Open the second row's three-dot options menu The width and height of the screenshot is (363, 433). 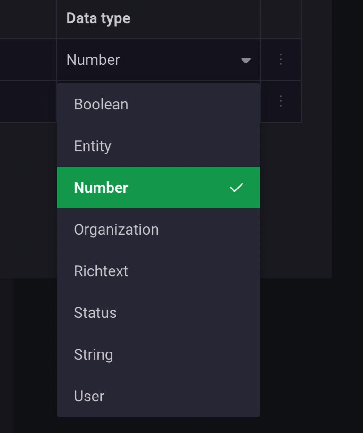281,101
